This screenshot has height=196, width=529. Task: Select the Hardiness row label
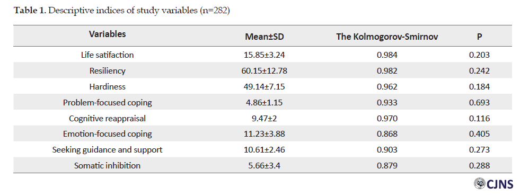click(x=107, y=87)
